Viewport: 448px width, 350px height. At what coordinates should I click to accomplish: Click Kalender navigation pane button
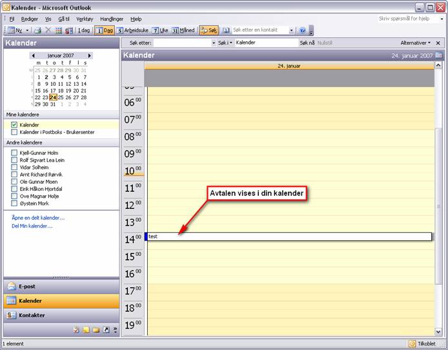61,300
